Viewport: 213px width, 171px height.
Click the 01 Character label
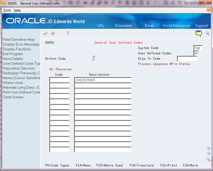click(x=61, y=69)
